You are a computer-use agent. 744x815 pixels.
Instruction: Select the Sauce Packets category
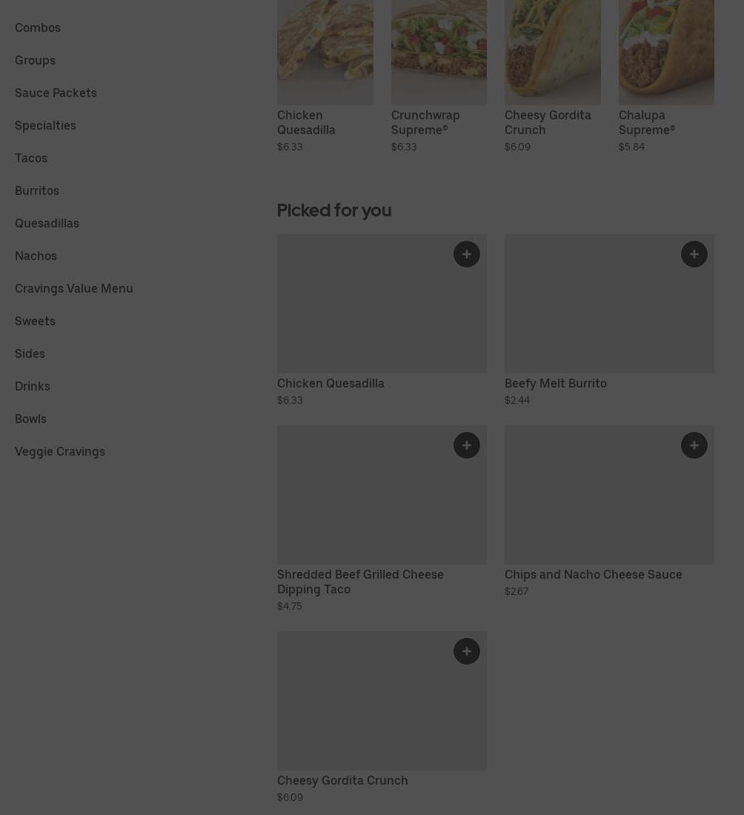[56, 93]
